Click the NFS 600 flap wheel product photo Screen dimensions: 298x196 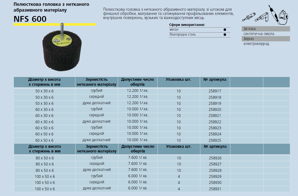[62, 47]
